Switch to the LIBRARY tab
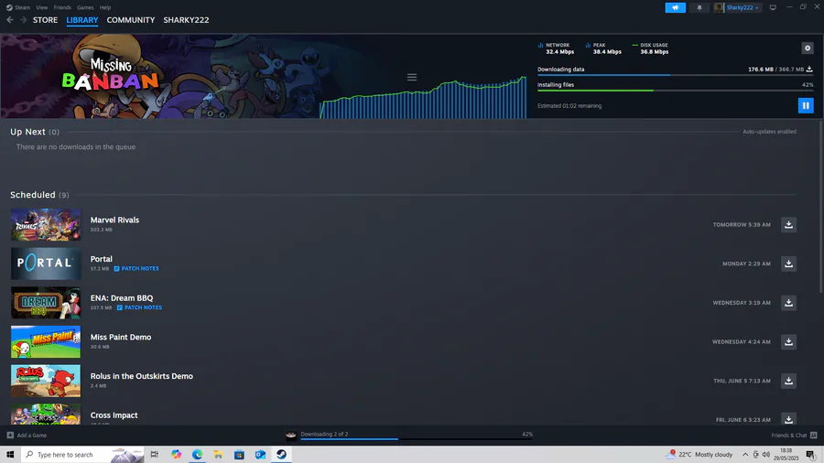The width and height of the screenshot is (824, 463). coord(82,20)
